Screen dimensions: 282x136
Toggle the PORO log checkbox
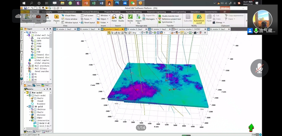click(x=35, y=44)
